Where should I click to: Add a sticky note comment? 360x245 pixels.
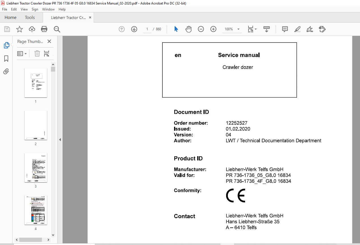285,29
